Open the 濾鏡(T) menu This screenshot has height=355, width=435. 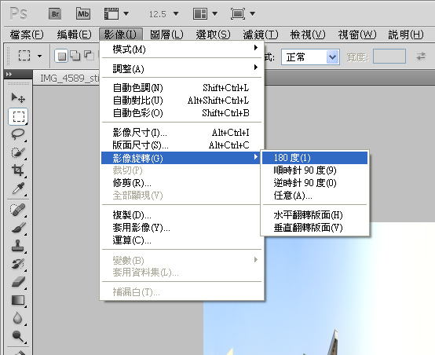261,35
